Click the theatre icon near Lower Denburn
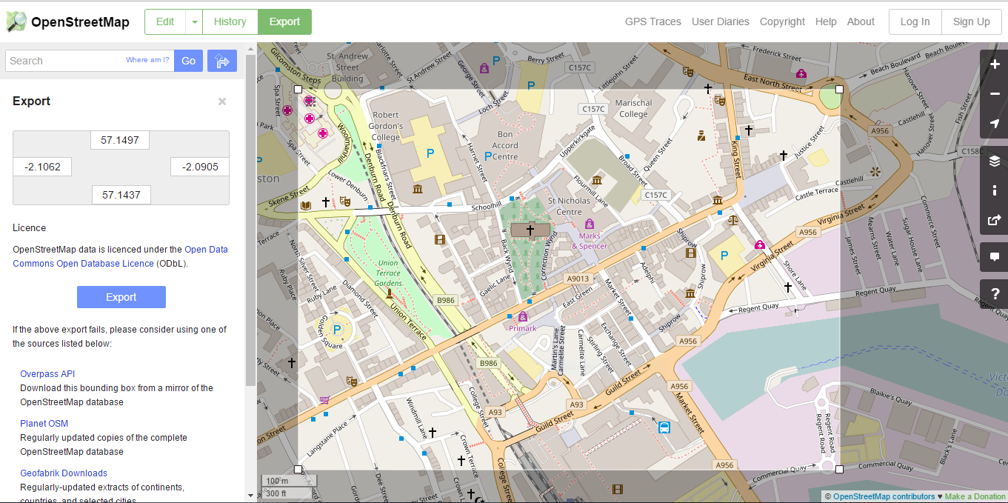The width and height of the screenshot is (1008, 503). (344, 201)
